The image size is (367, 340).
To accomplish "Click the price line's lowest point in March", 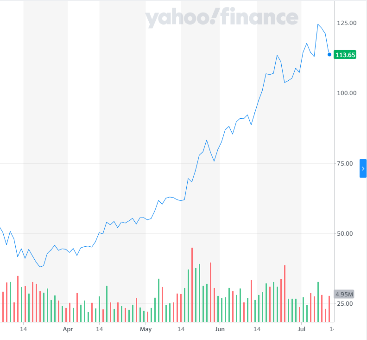I will point(40,267).
